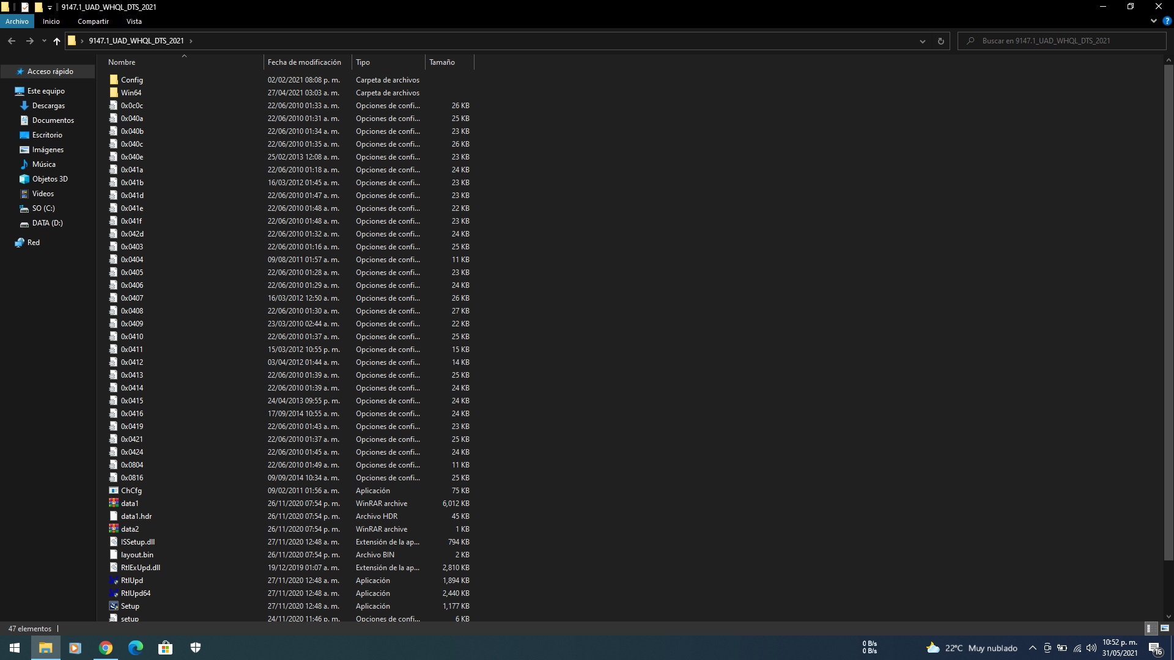Select the 0x0816 config file
This screenshot has width=1174, height=660.
[x=289, y=478]
